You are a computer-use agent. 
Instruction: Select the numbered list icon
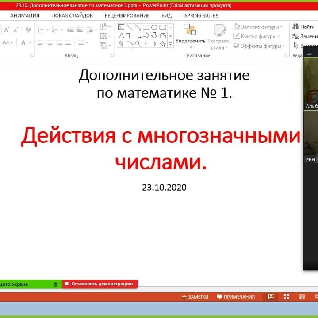point(55,30)
